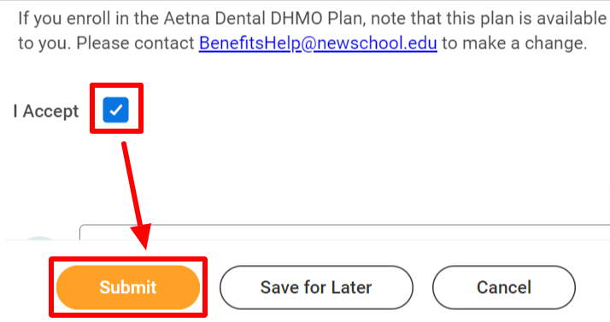Click the I Accept label text
Image resolution: width=610 pixels, height=322 pixels.
(x=46, y=112)
